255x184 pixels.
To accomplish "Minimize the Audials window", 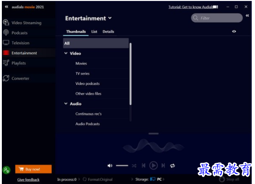I will (x=228, y=7).
